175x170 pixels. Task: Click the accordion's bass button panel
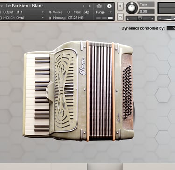point(127,92)
